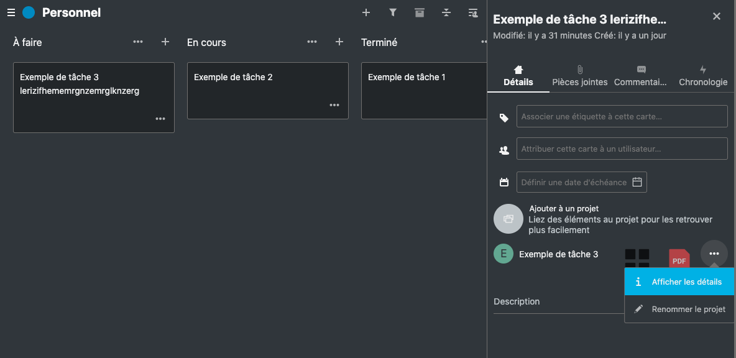Click the due date input field

582,182
